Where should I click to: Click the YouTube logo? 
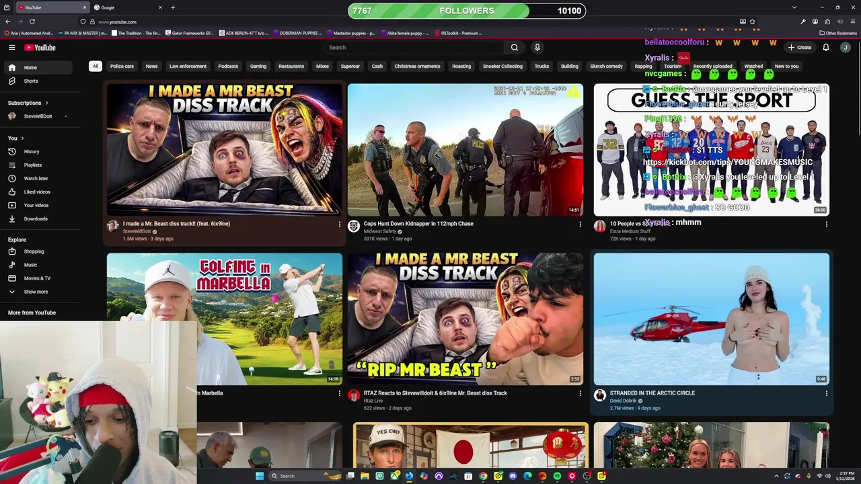point(40,48)
